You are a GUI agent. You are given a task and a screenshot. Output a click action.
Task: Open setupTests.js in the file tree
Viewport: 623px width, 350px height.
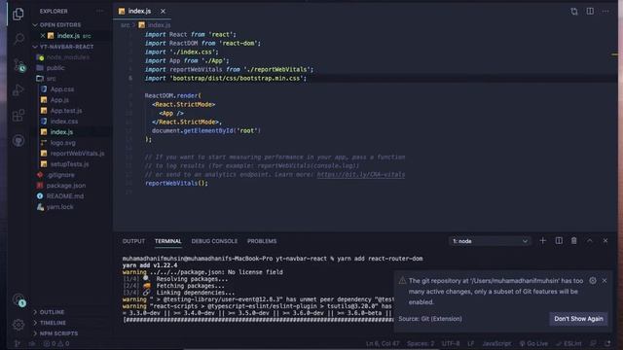click(69, 164)
